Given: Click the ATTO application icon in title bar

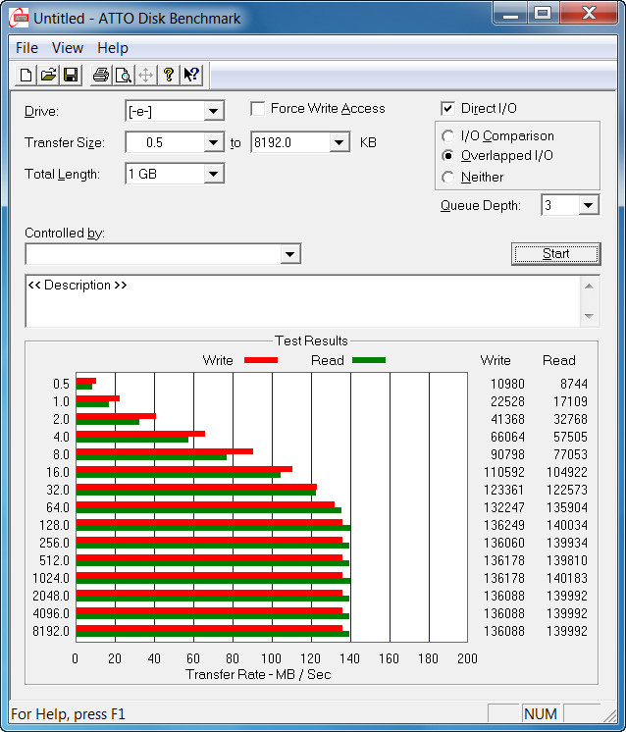Looking at the screenshot, I should [19, 18].
